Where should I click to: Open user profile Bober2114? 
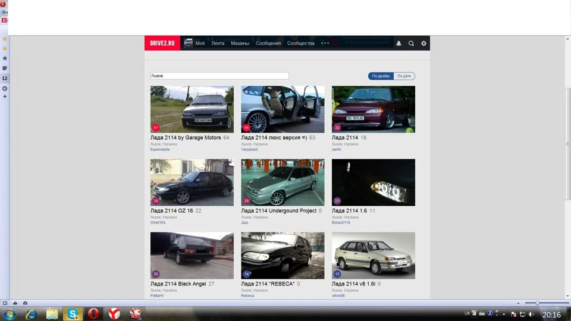pos(341,223)
